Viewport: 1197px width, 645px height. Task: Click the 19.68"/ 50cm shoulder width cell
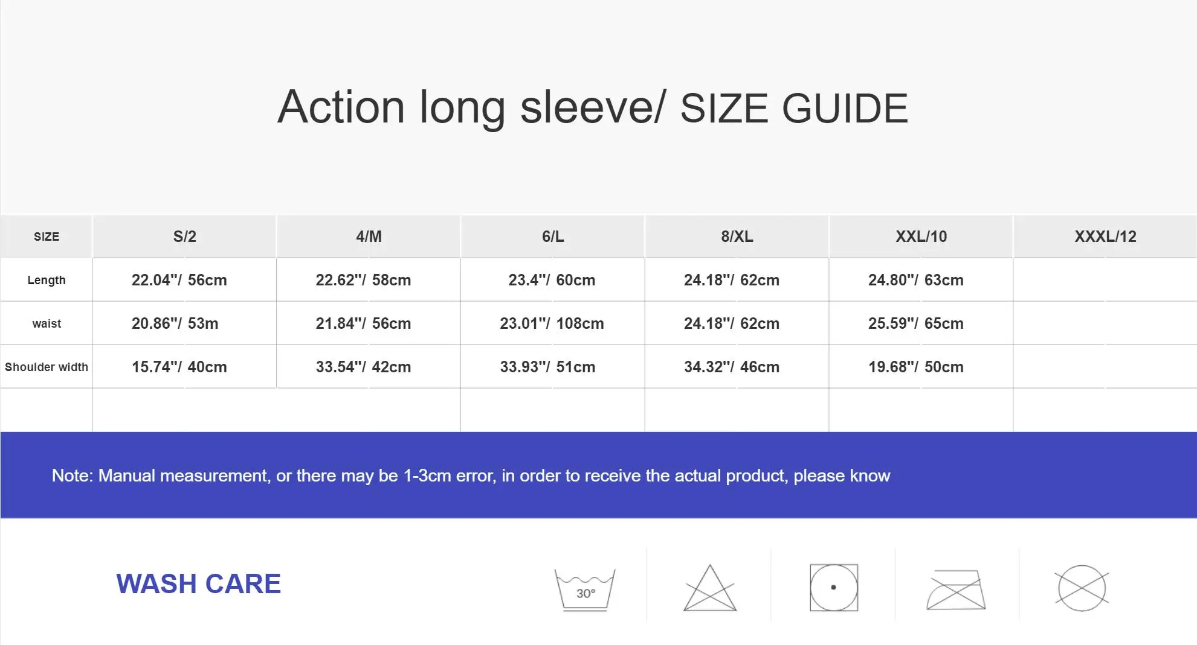click(915, 367)
